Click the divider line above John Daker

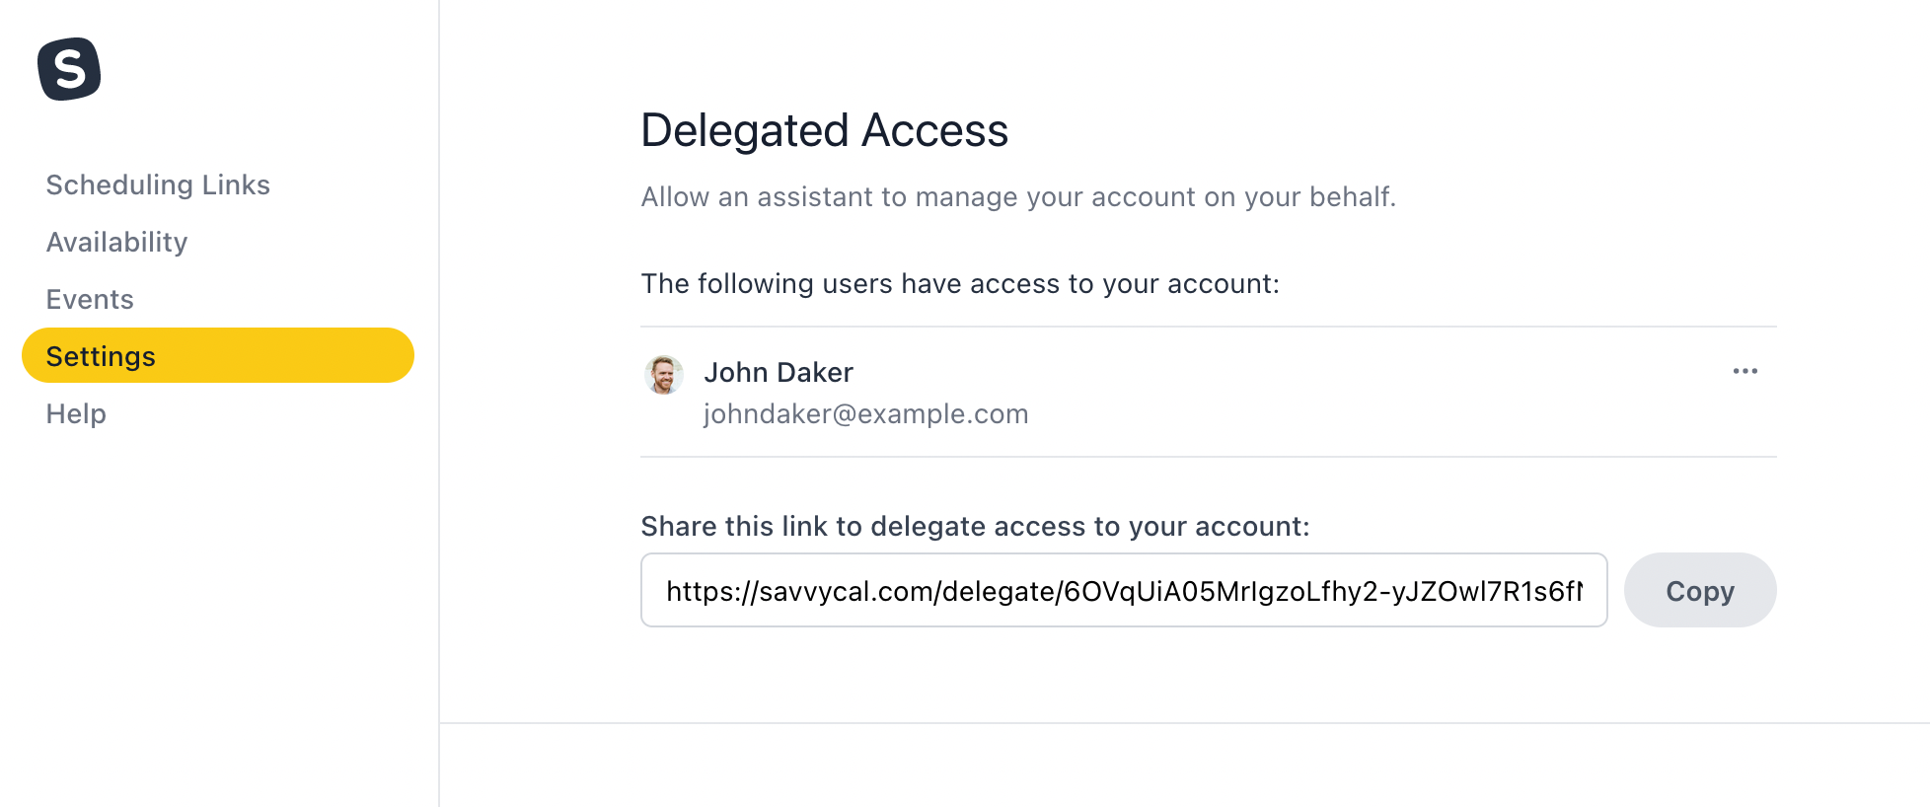click(x=1208, y=327)
